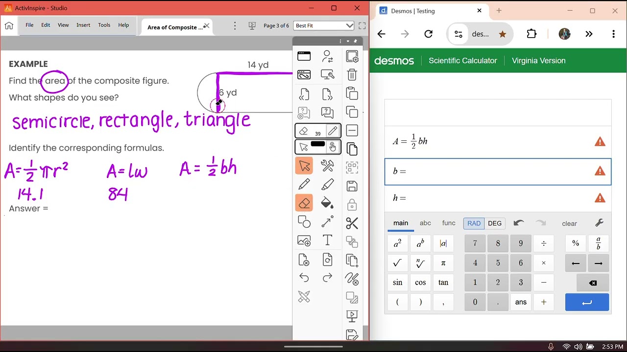Select the main keypad tab
Screen dimensions: 627x352
401,223
